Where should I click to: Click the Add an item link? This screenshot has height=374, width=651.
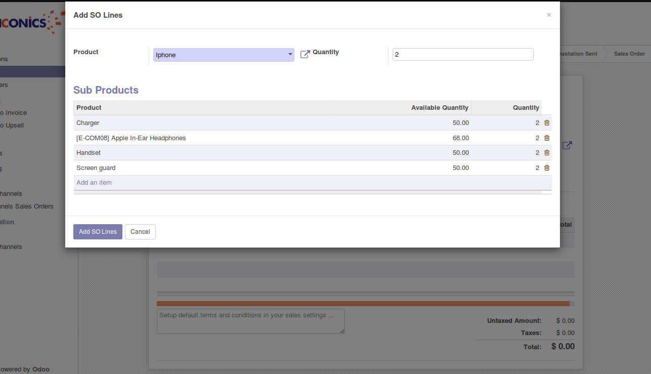(94, 183)
